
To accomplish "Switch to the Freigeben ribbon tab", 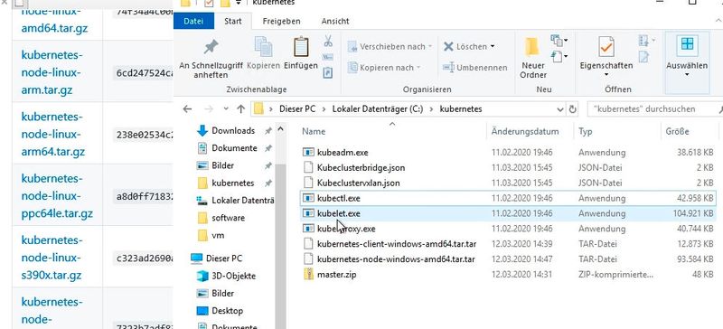I will [281, 21].
